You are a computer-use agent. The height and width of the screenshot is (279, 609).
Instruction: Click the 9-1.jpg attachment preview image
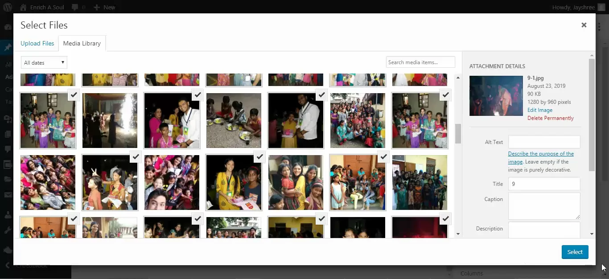pyautogui.click(x=496, y=96)
